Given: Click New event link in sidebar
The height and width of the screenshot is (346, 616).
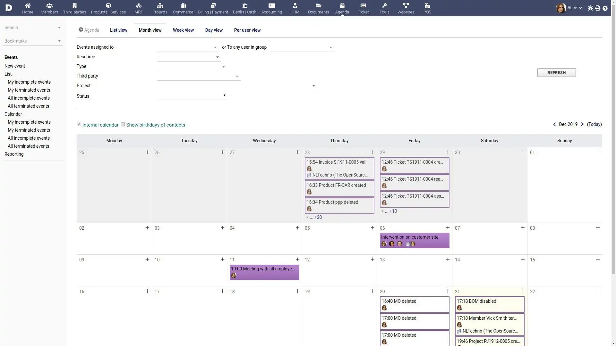Looking at the screenshot, I should (x=14, y=65).
